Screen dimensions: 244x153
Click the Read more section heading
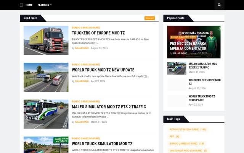click(30, 18)
